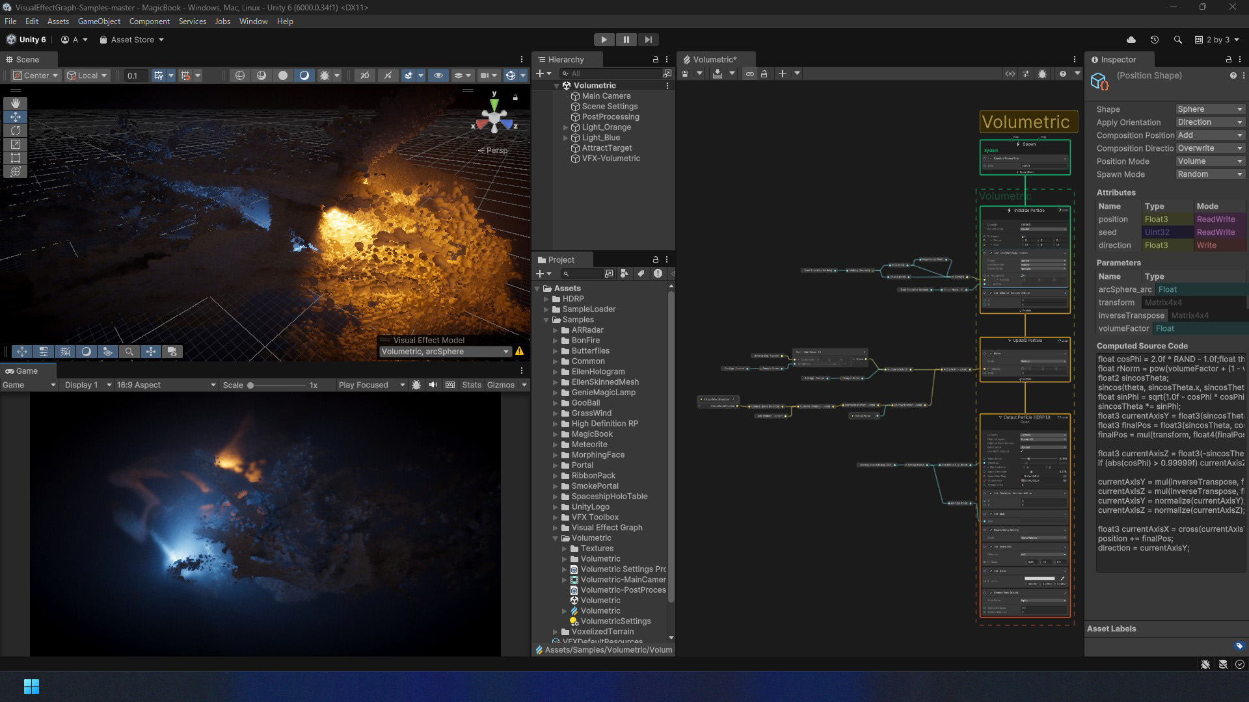Select the Scale tool in Scene

click(x=16, y=144)
